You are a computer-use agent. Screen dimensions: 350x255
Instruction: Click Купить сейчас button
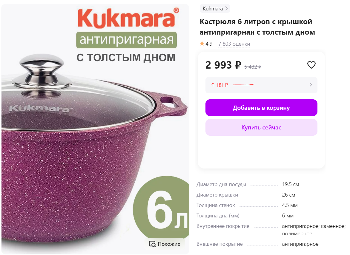click(x=261, y=127)
